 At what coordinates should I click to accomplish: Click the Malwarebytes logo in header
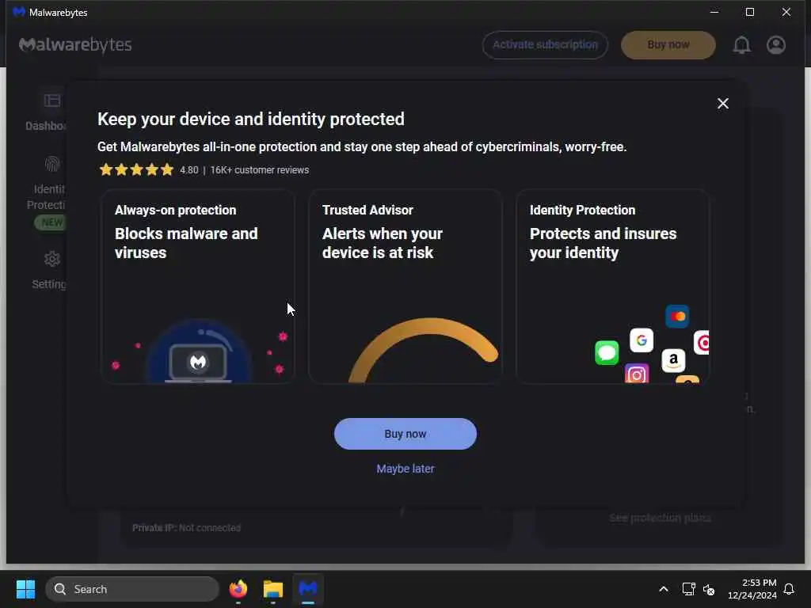(75, 45)
